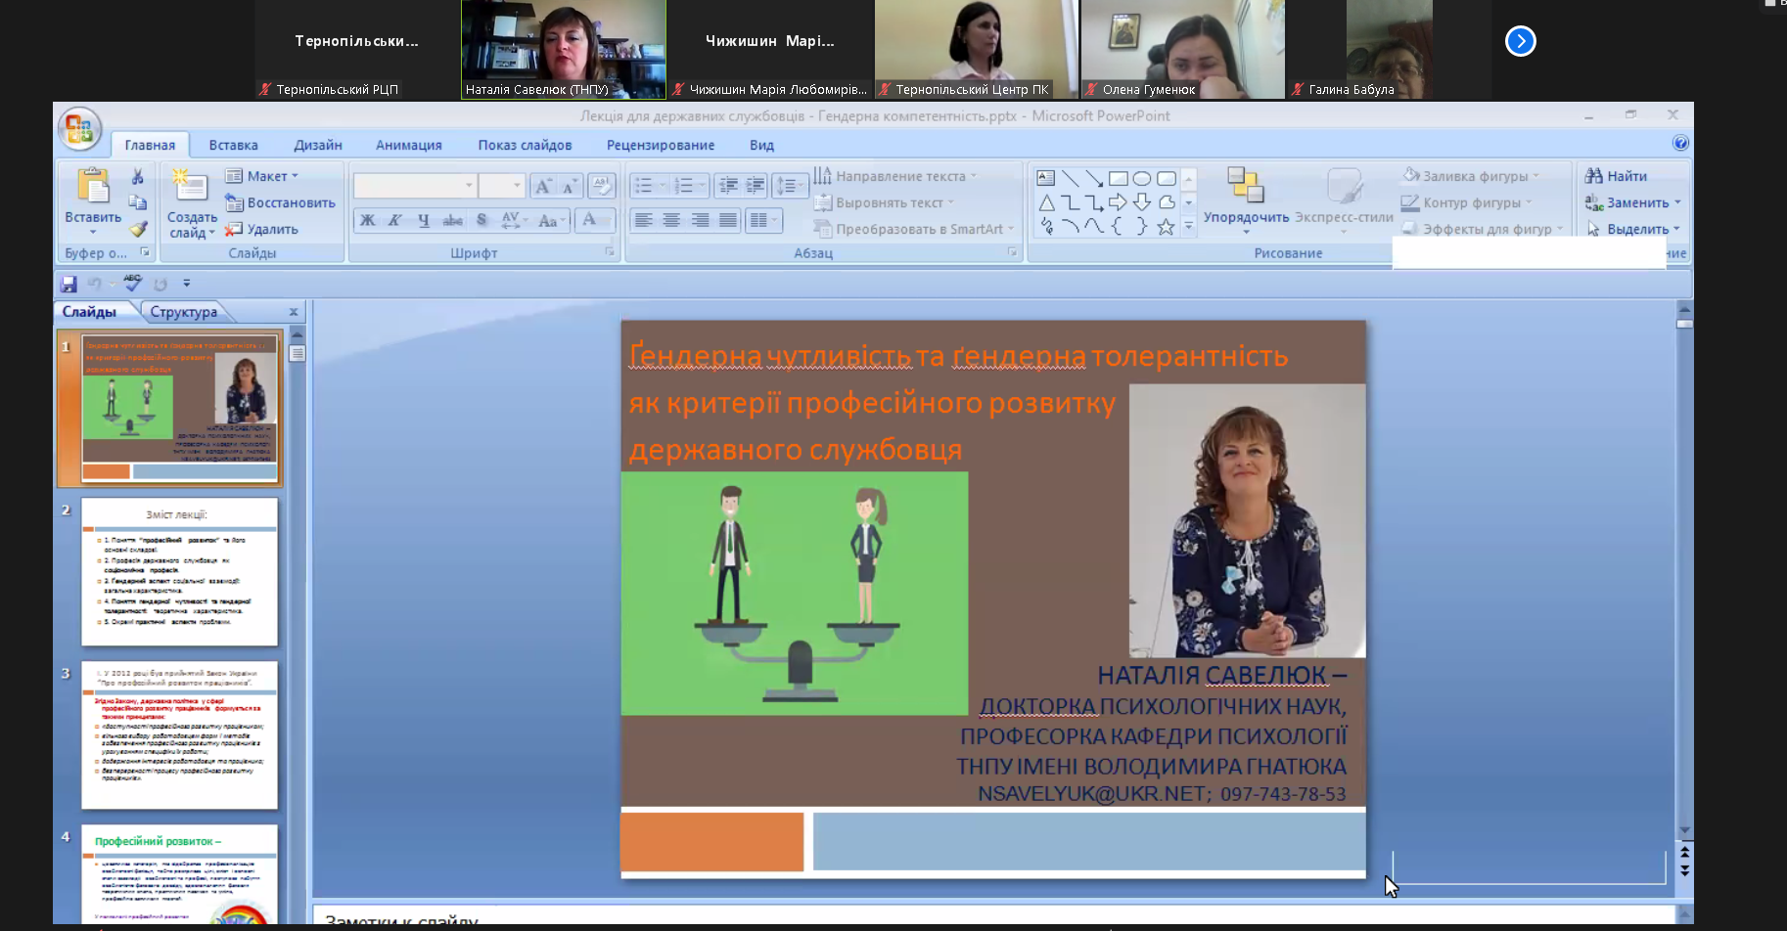Click the Упорядочить arrange icon

coord(1246,186)
